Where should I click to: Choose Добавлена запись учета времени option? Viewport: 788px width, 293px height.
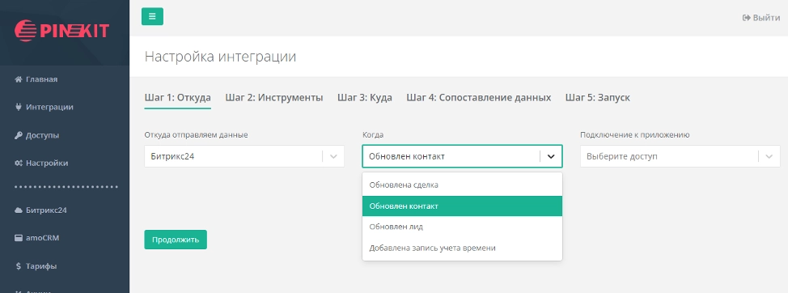click(462, 248)
